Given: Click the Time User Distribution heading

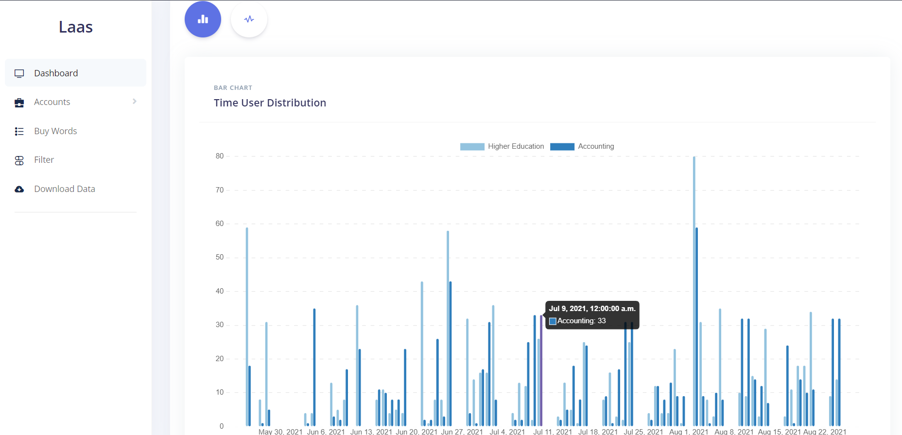Looking at the screenshot, I should 270,103.
